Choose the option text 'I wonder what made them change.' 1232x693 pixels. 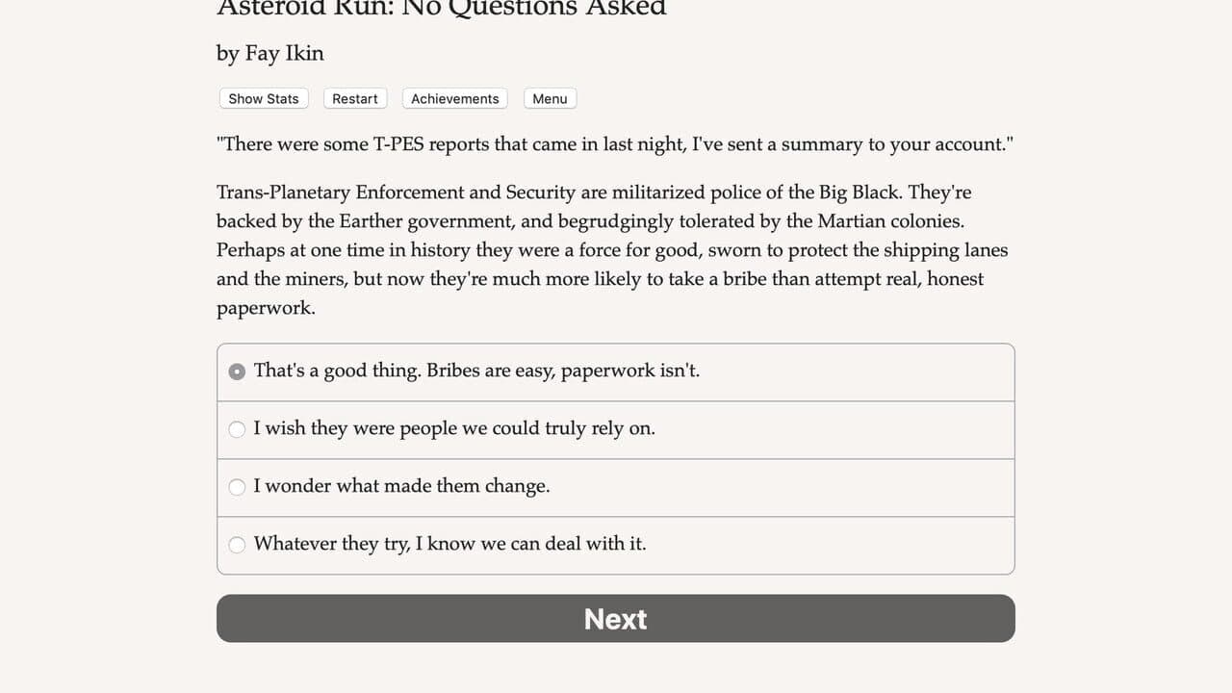(401, 486)
